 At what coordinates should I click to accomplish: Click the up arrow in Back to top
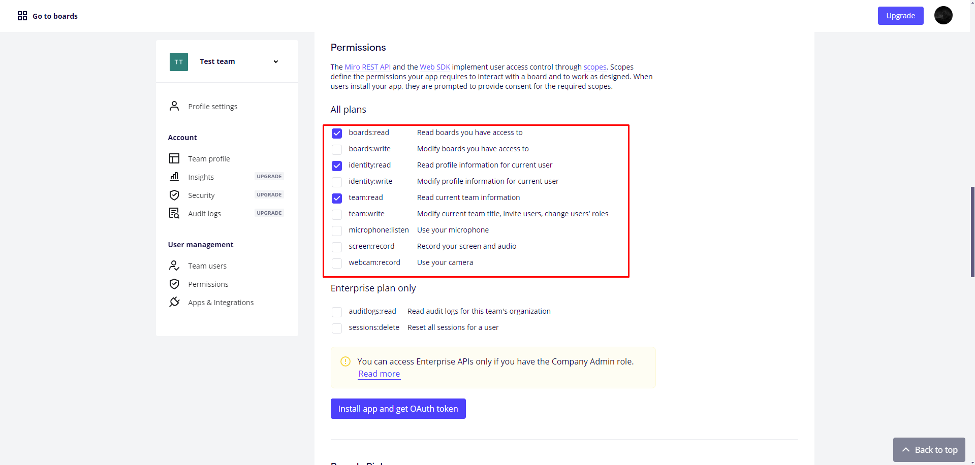tap(906, 450)
